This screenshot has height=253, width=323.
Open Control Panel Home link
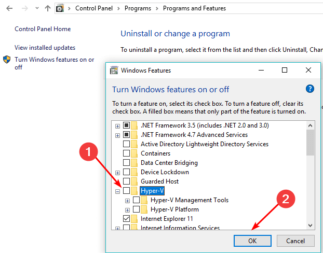tap(43, 29)
